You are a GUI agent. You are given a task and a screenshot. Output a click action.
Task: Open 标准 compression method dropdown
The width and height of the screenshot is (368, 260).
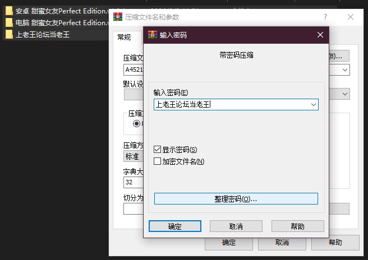pos(134,156)
